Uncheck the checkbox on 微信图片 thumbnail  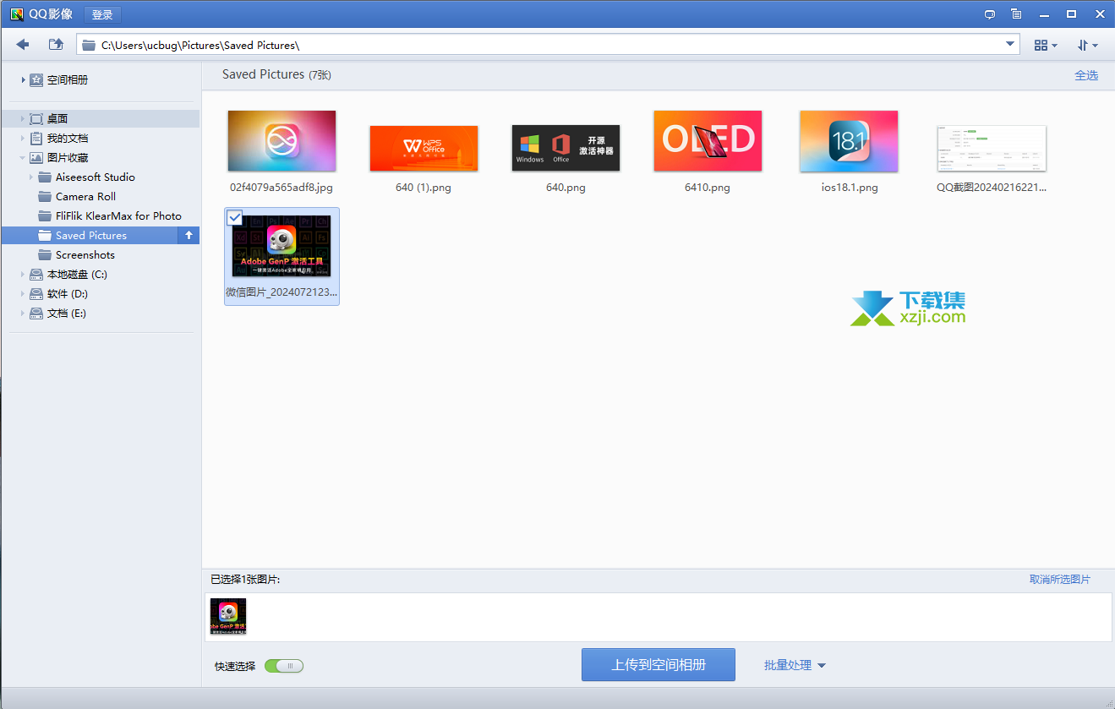235,218
